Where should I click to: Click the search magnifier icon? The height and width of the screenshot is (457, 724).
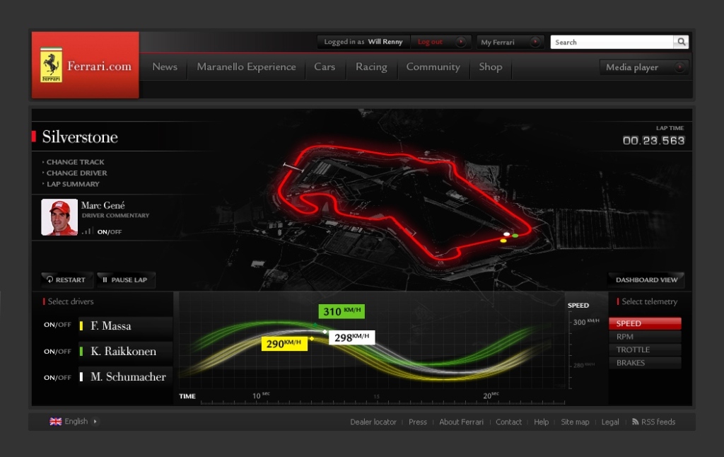(x=681, y=42)
